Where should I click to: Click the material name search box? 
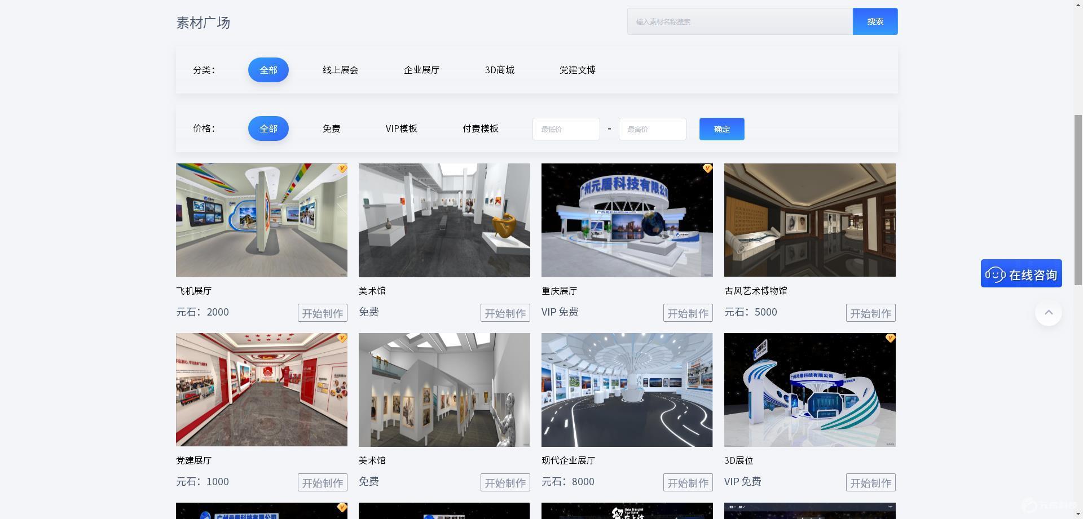pyautogui.click(x=740, y=21)
